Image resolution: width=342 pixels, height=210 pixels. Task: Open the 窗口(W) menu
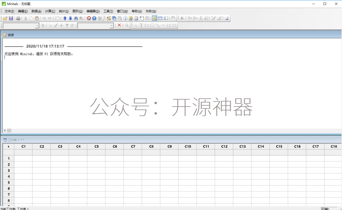122,11
